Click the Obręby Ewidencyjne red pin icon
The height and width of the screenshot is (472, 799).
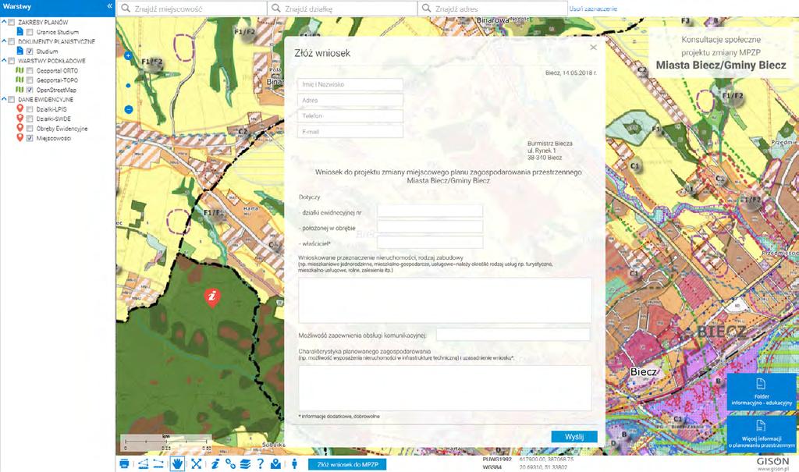pos(20,128)
